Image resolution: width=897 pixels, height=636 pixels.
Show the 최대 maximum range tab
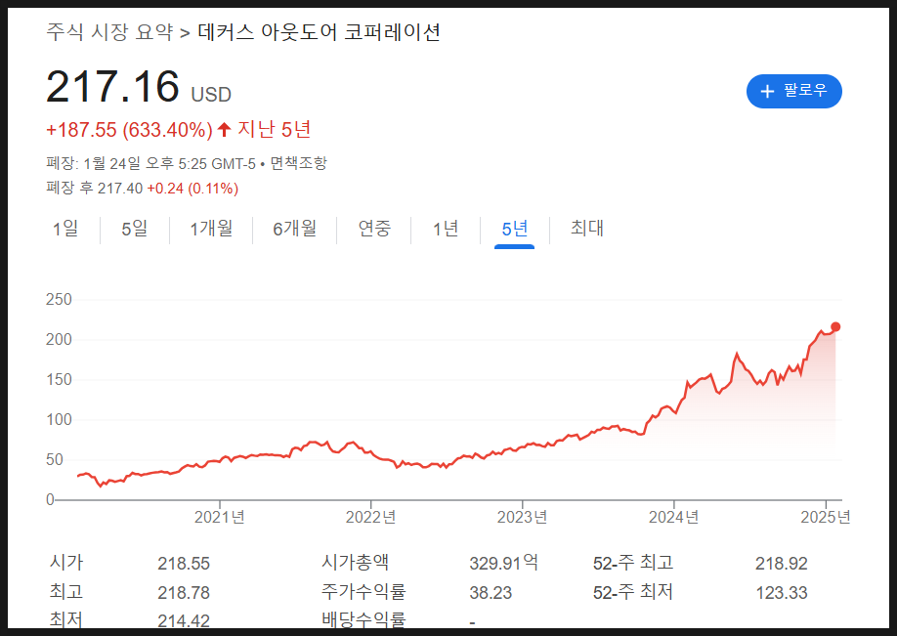point(587,229)
